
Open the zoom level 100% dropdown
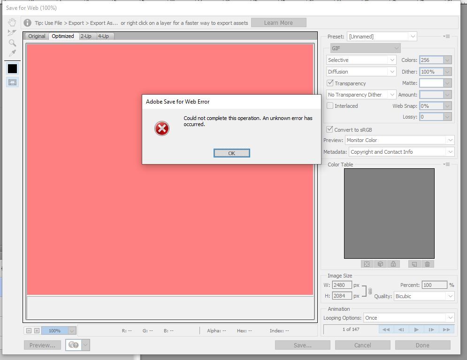click(72, 330)
